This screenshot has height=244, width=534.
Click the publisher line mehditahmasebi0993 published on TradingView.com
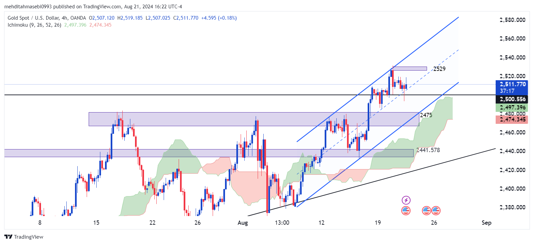point(93,7)
